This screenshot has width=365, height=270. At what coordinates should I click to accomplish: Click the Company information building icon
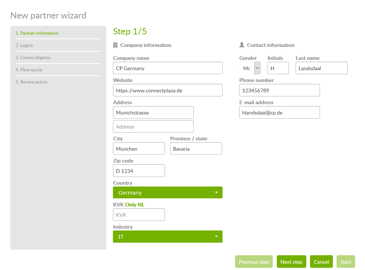[115, 45]
